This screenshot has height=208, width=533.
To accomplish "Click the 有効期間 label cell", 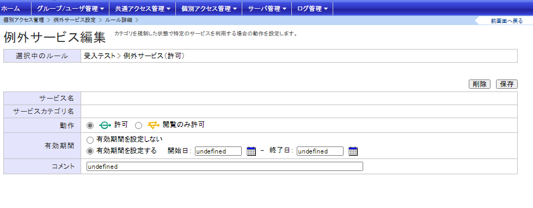I will [42, 145].
